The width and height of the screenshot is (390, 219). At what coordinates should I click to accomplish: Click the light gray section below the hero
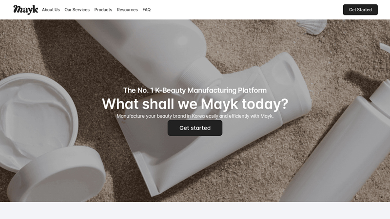tap(195, 210)
